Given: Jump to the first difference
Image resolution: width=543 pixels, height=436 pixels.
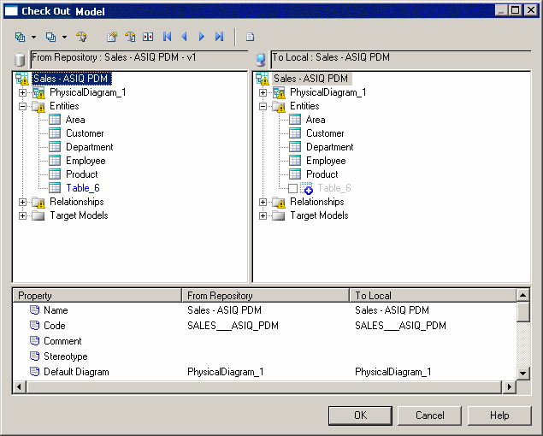Looking at the screenshot, I should (x=168, y=37).
